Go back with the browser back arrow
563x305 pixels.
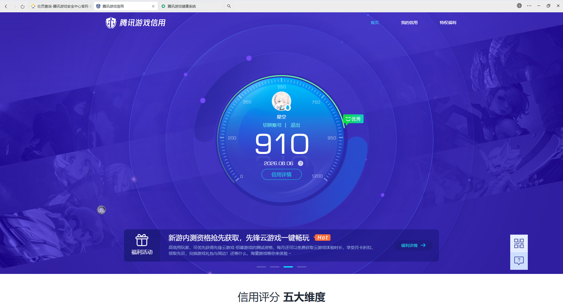click(6, 6)
